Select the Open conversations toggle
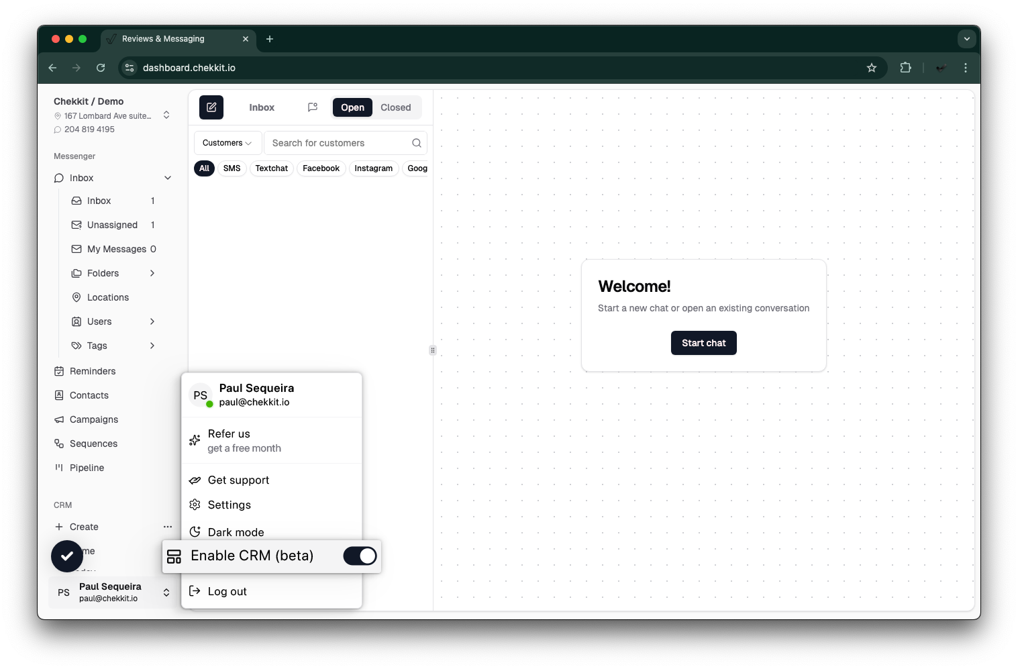This screenshot has height=669, width=1018. [352, 107]
